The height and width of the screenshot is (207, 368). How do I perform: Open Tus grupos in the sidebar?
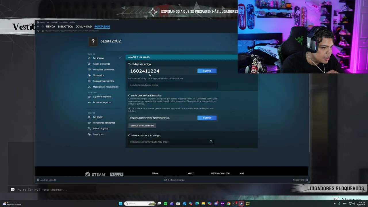(98, 117)
